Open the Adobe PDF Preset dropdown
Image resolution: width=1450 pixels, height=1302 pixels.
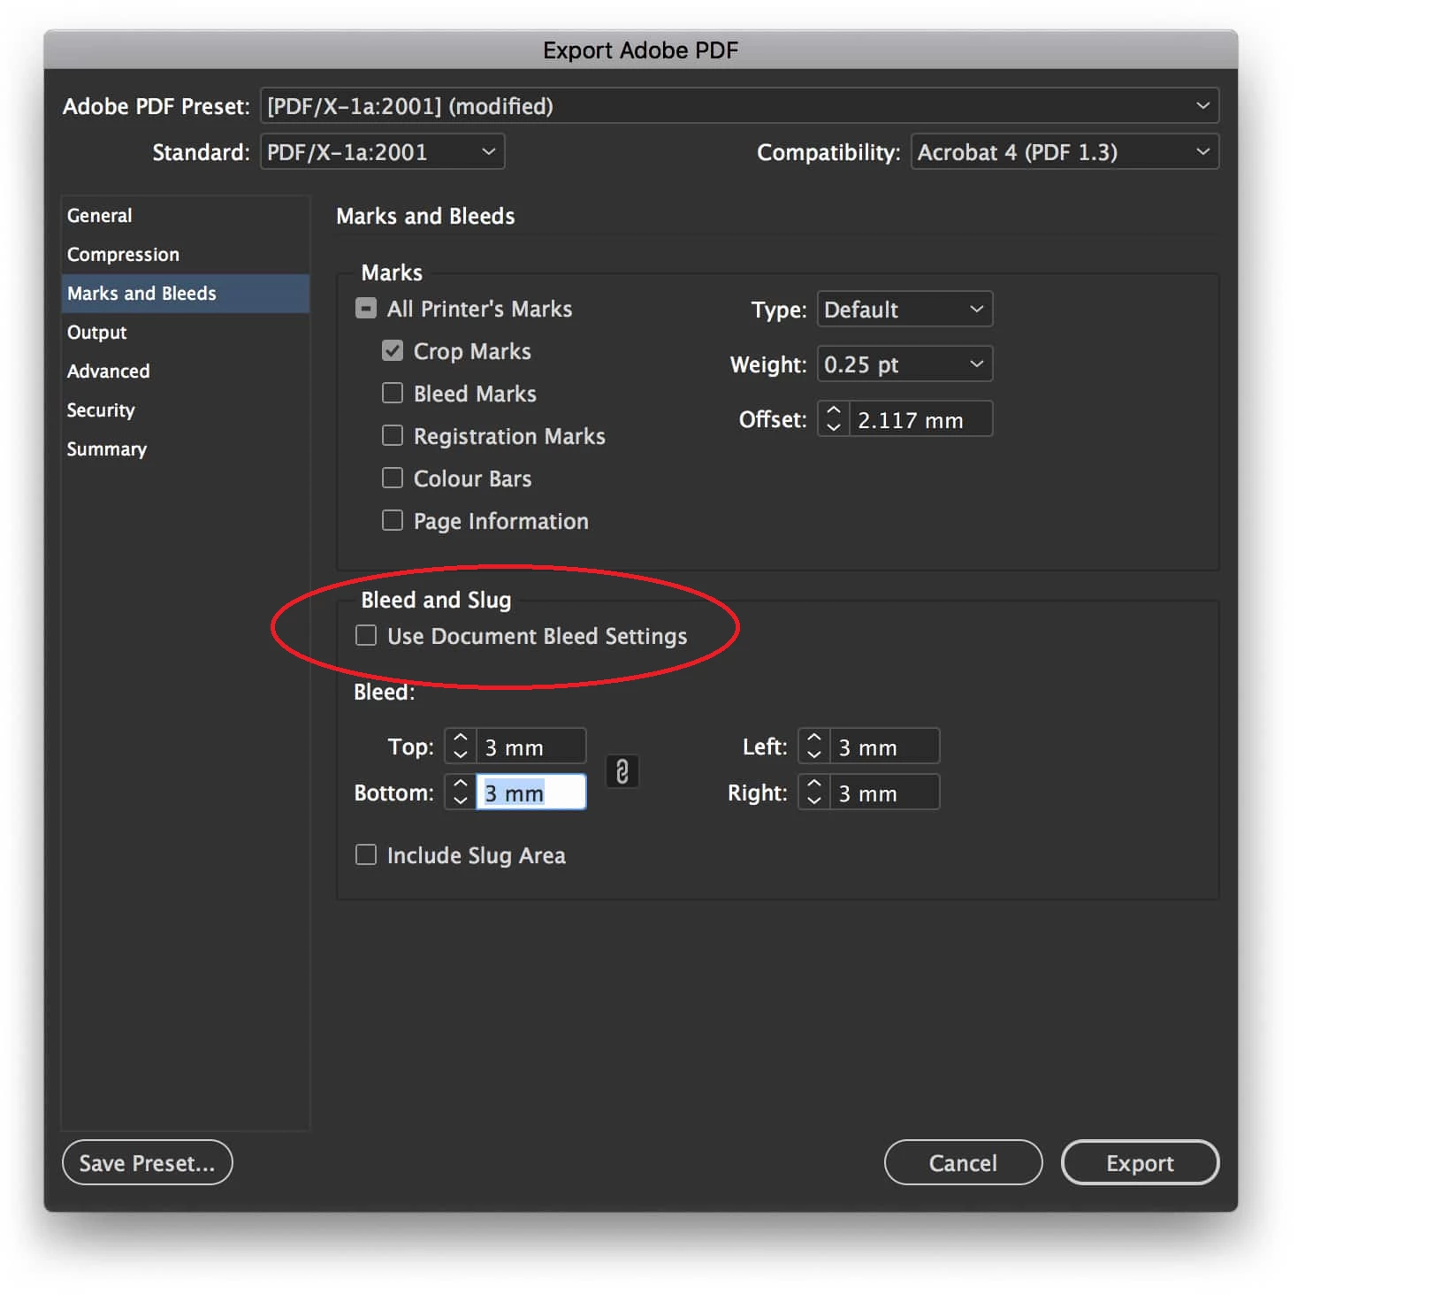739,106
